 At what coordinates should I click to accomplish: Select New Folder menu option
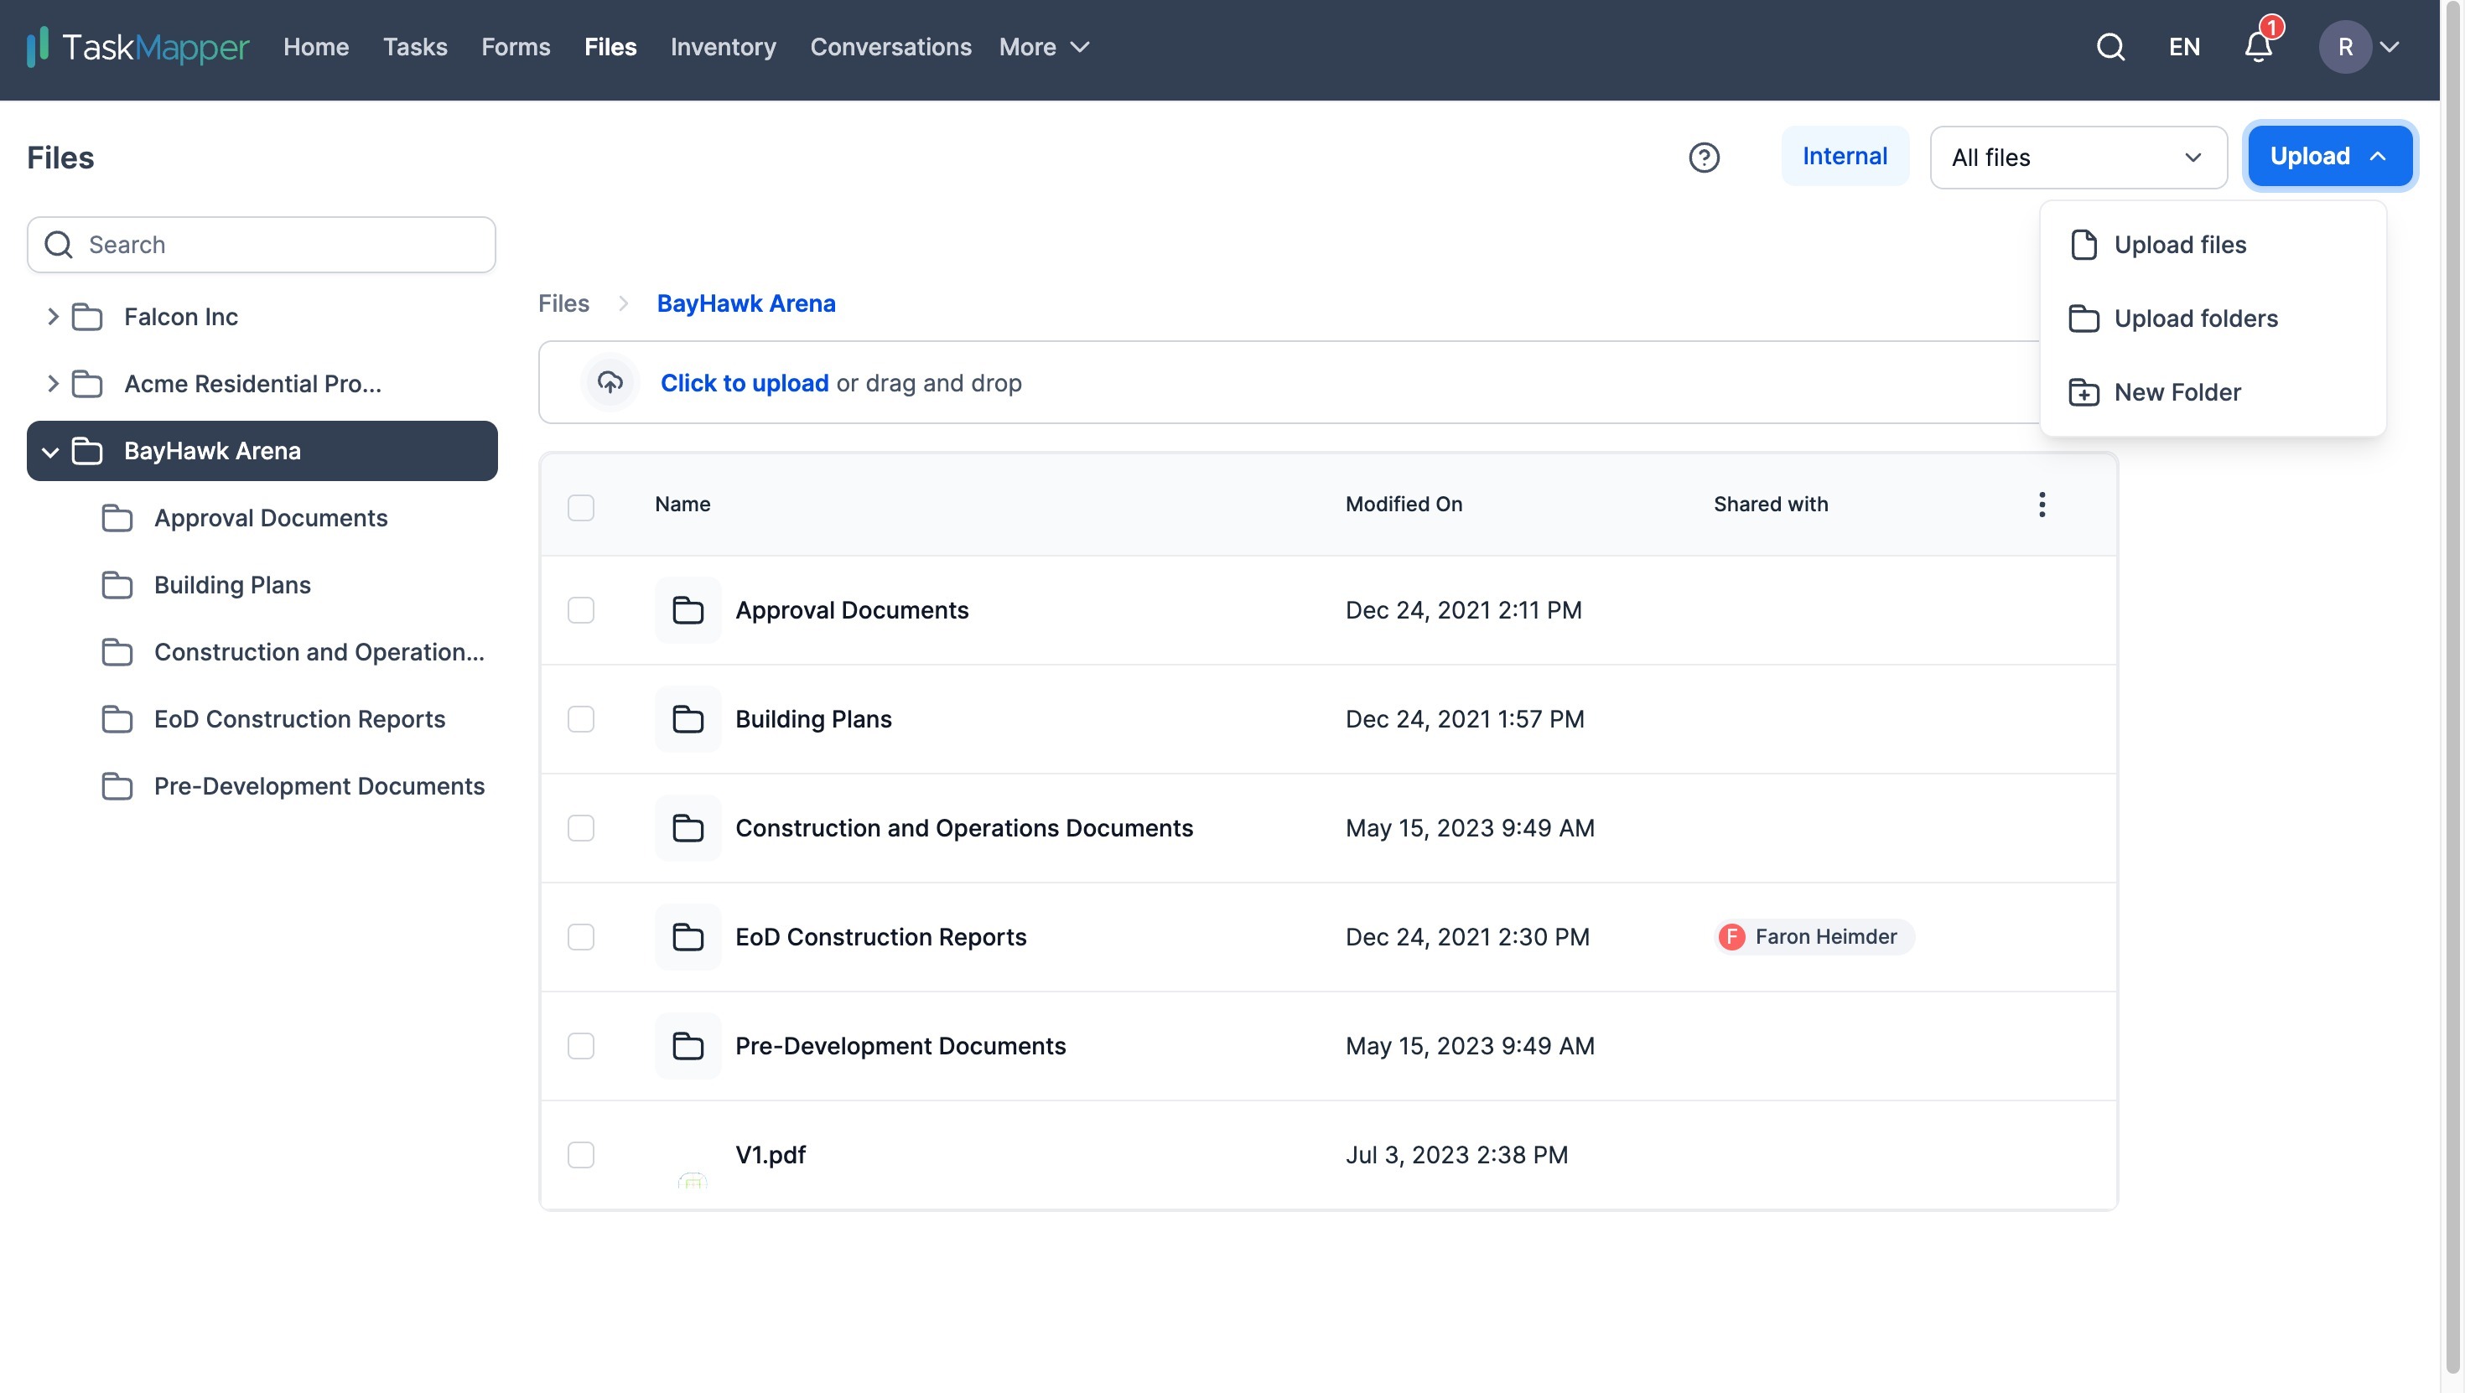point(2213,392)
